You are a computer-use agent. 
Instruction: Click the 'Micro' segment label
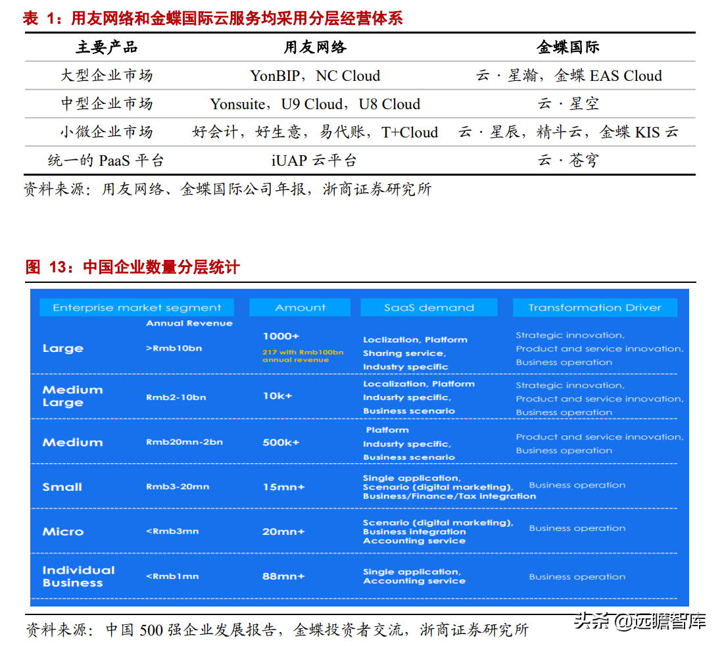(x=63, y=532)
